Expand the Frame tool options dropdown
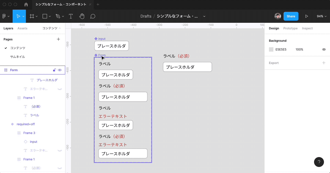330x173 pixels. coord(37,16)
